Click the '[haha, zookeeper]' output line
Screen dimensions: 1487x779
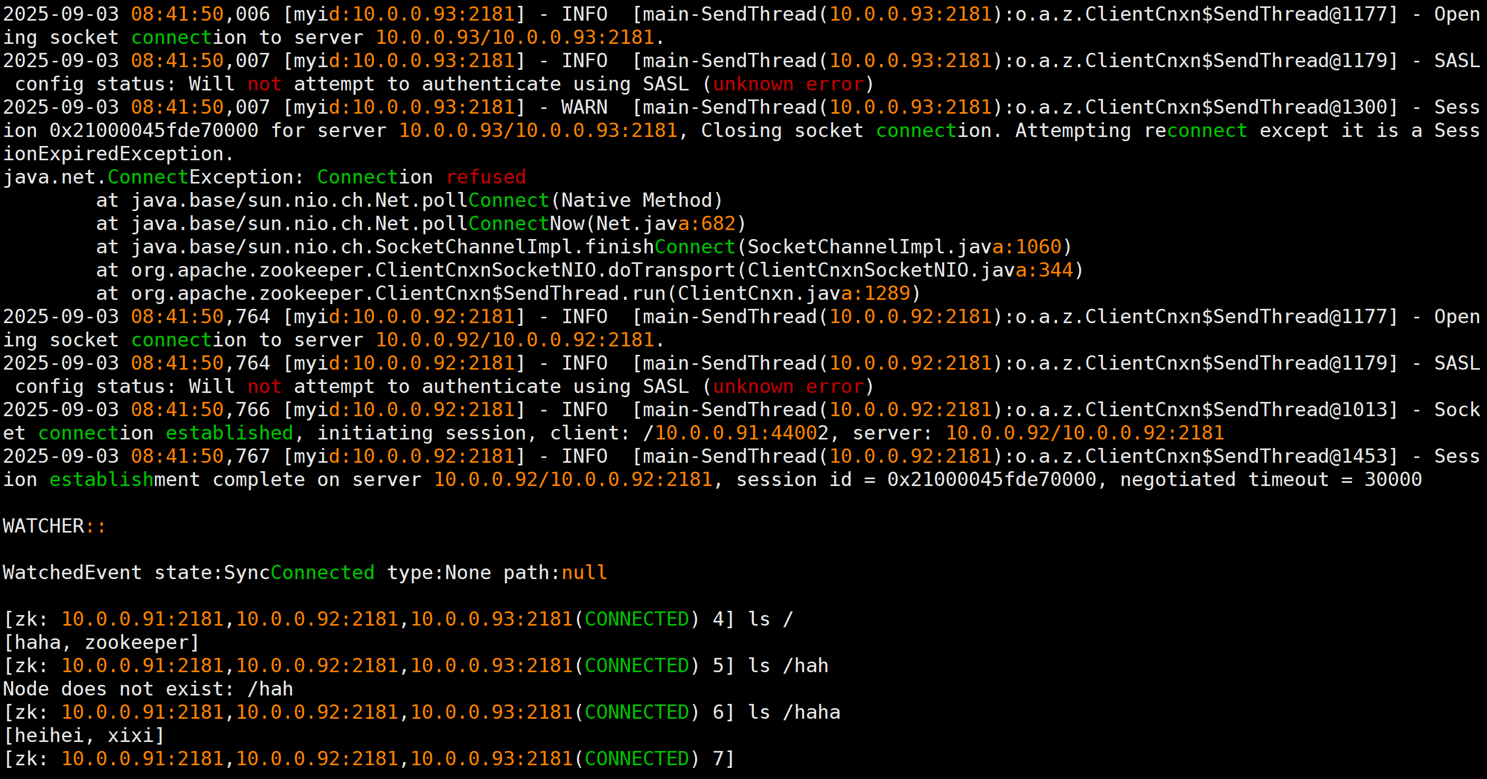102,642
